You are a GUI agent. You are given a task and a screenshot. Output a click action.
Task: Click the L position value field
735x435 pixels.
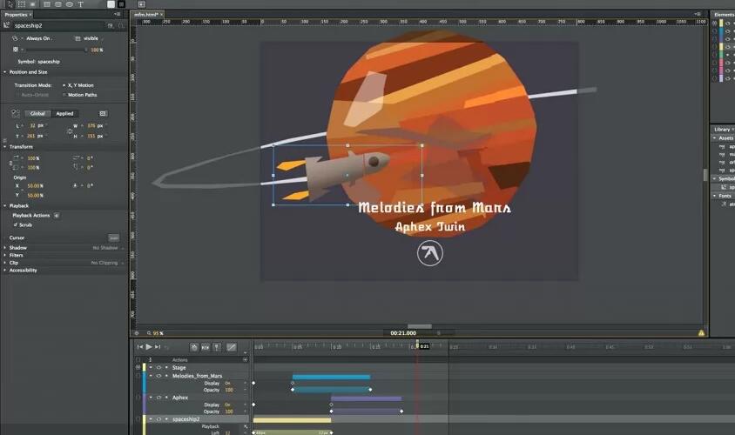[x=32, y=125]
